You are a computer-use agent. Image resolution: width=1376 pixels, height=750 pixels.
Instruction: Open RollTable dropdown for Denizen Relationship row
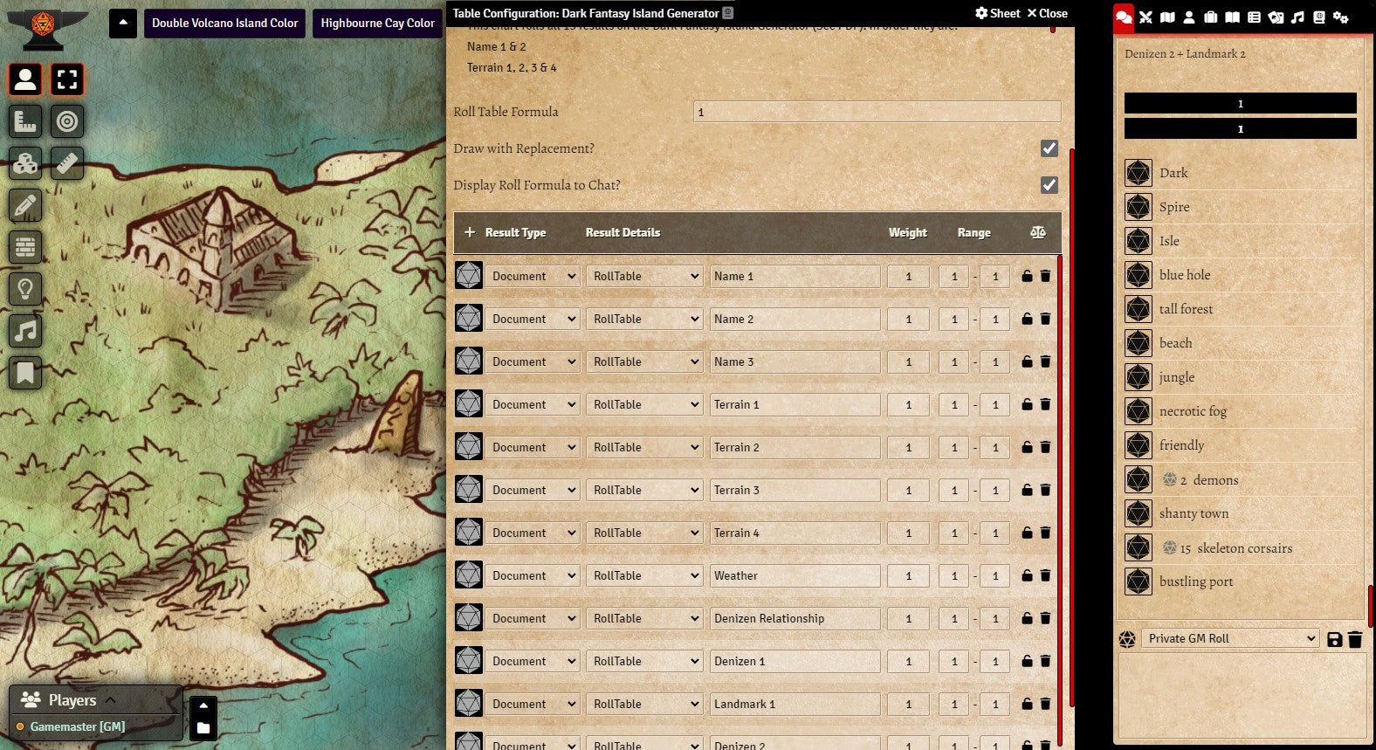(644, 619)
